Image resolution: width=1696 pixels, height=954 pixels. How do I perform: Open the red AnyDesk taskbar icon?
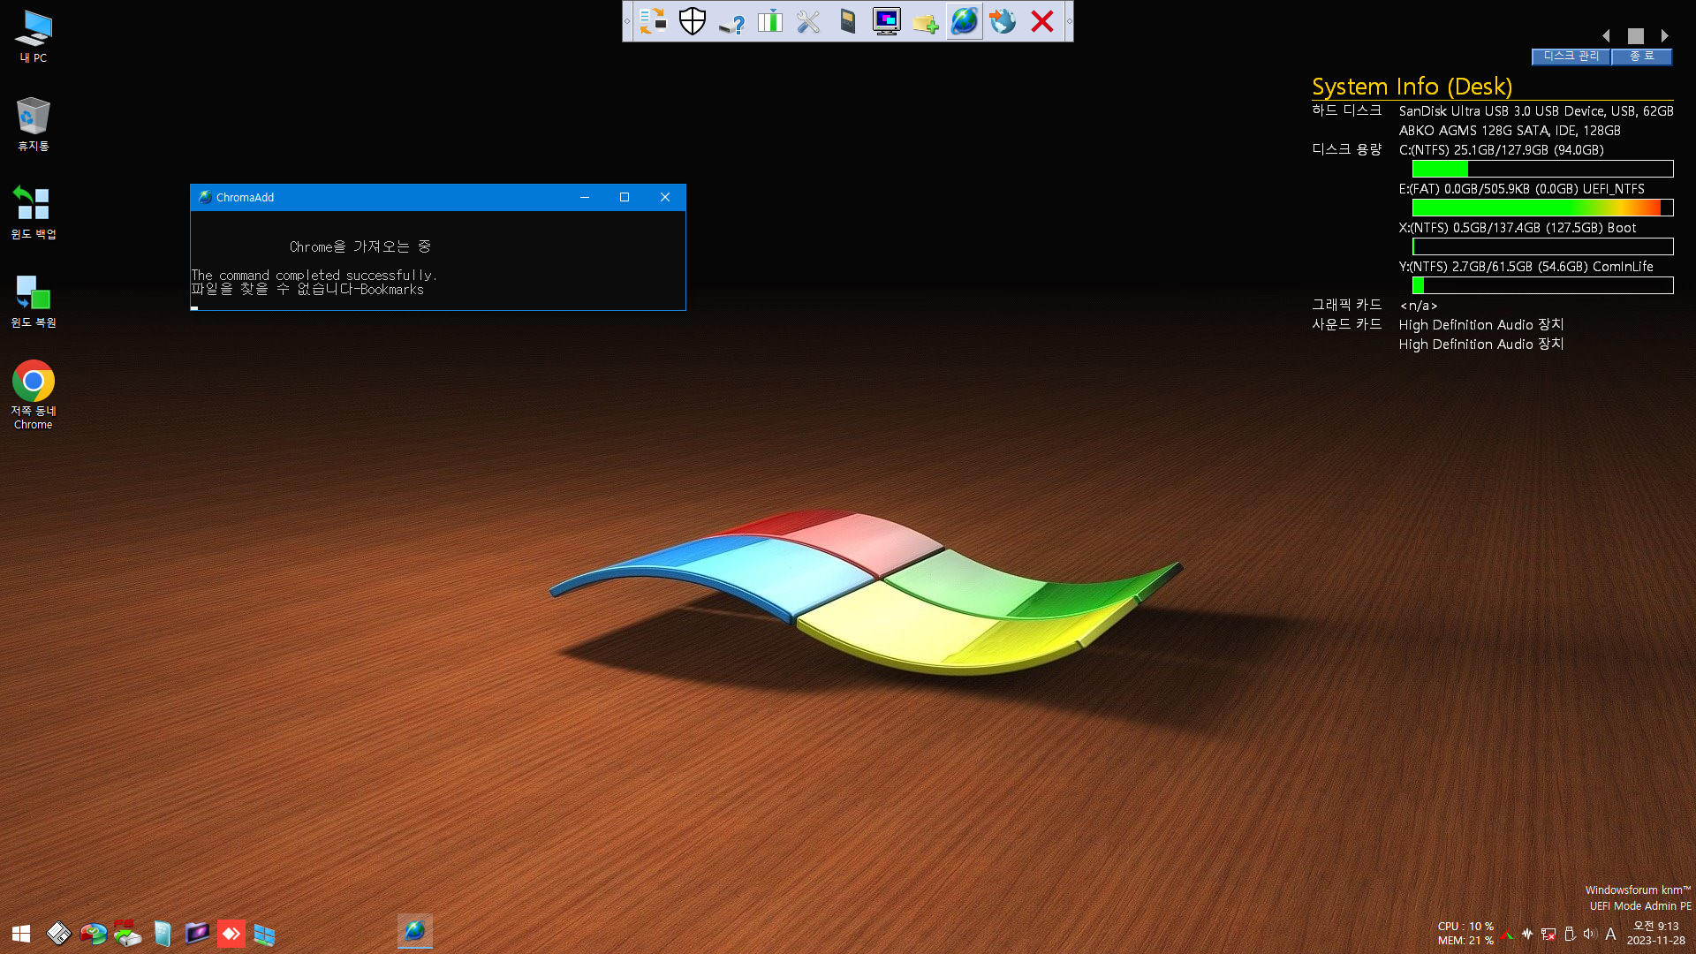pos(231,934)
